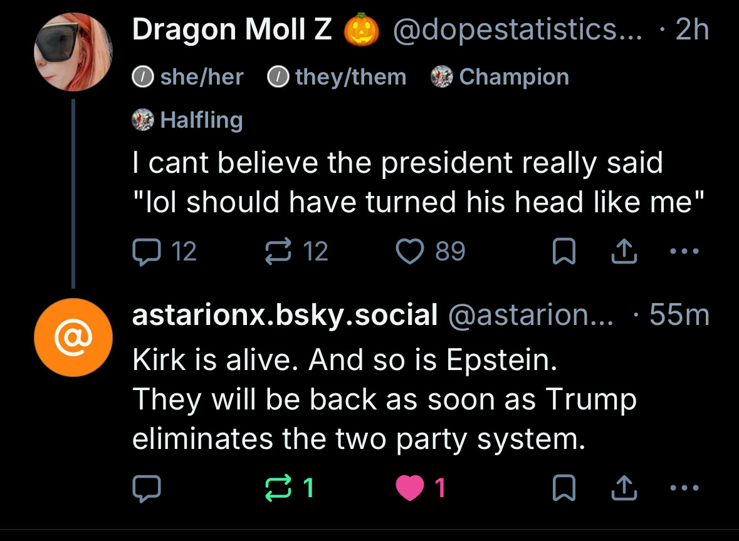
Task: Open the Dragon Moll Z display name
Action: coord(232,29)
